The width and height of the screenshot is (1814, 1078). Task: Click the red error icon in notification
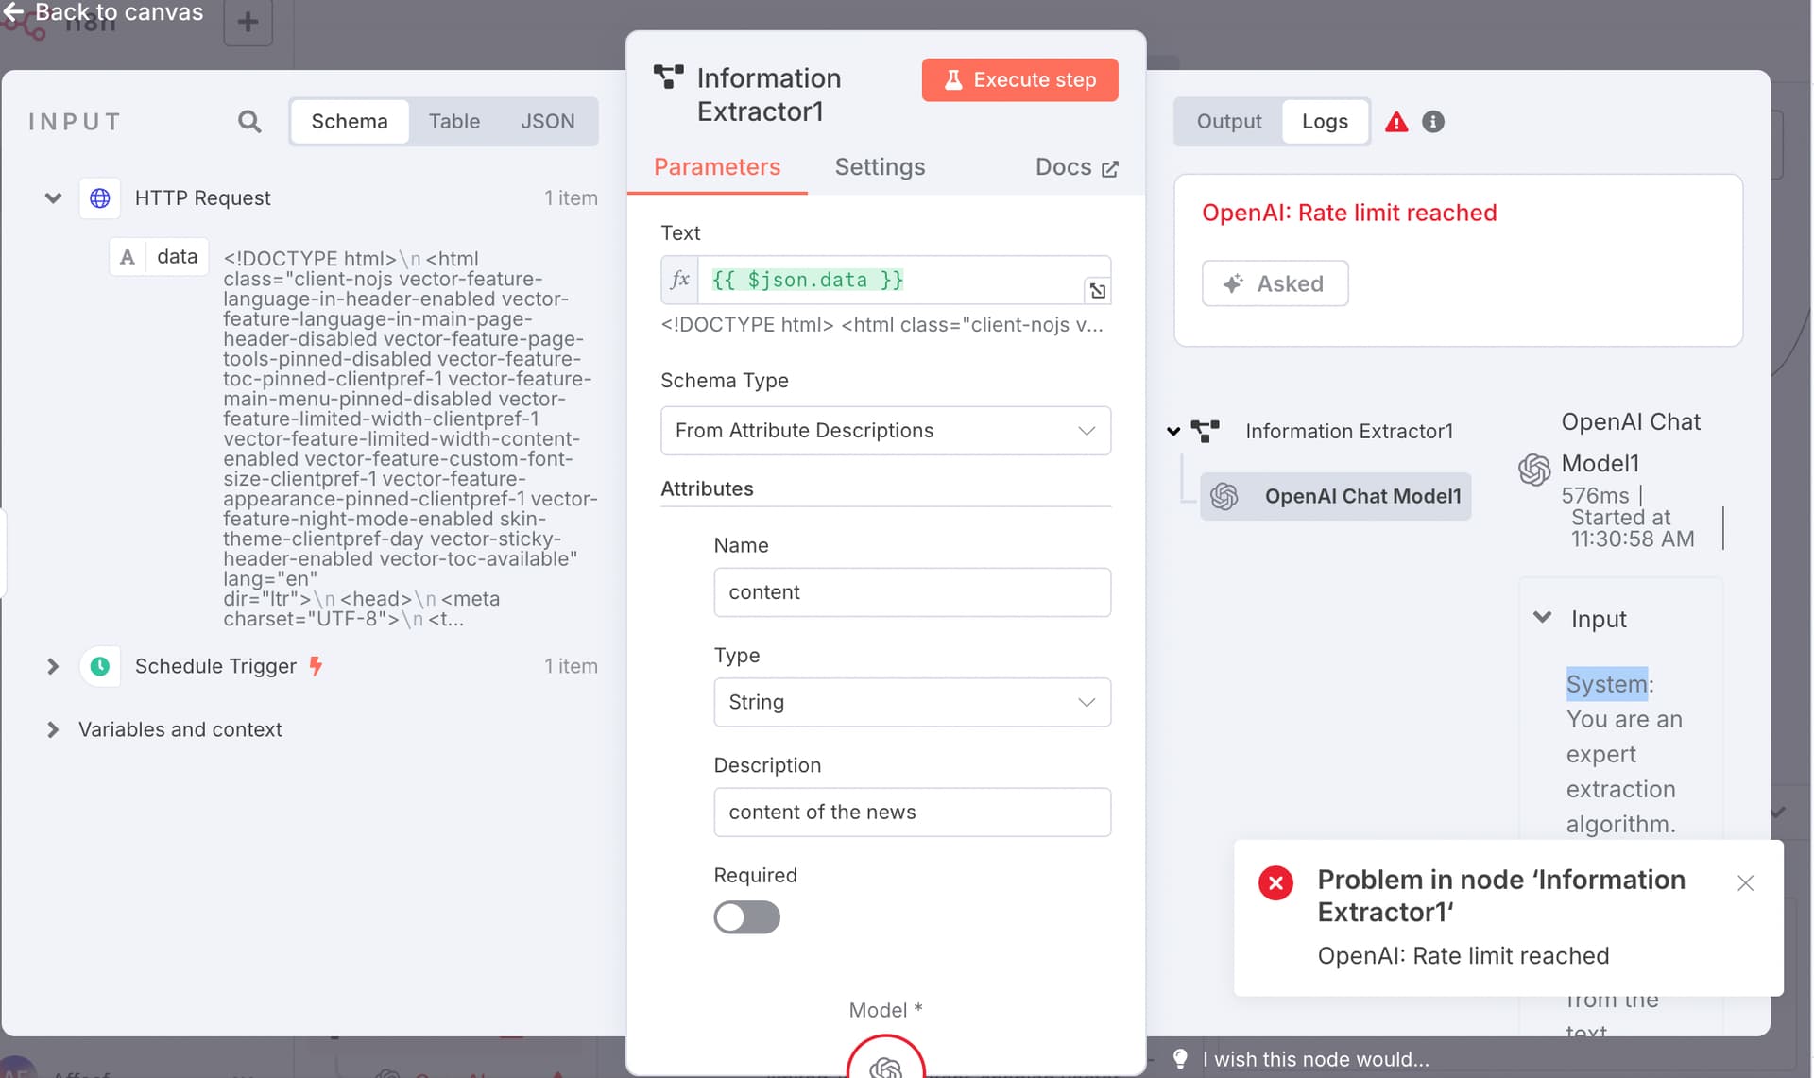1275,883
